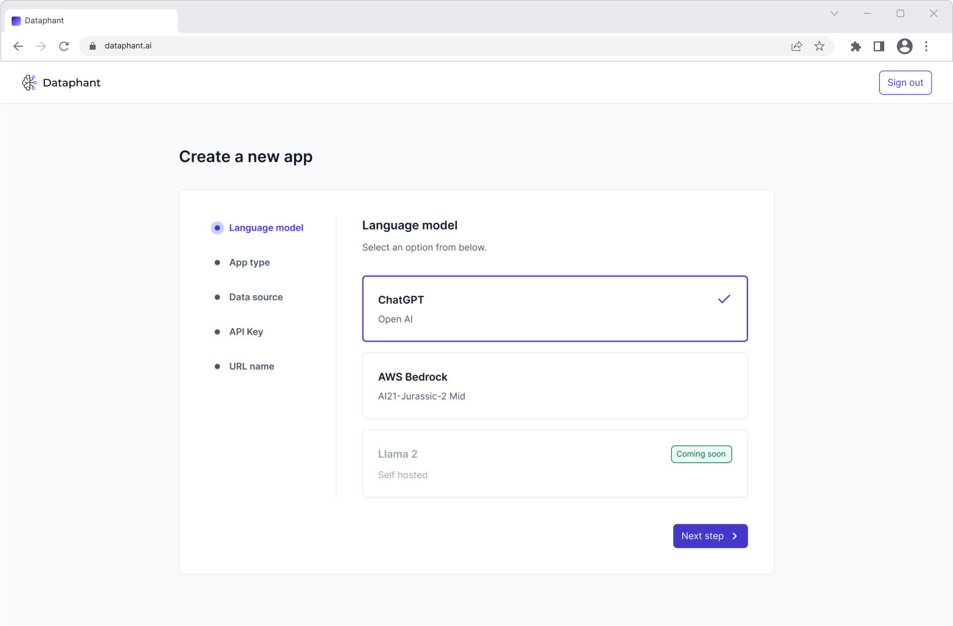Click the reload page icon
The image size is (953, 626).
tap(64, 46)
